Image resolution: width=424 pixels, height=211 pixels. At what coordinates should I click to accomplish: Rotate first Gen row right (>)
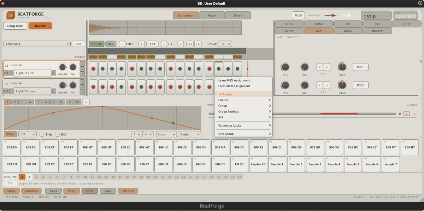(327, 67)
